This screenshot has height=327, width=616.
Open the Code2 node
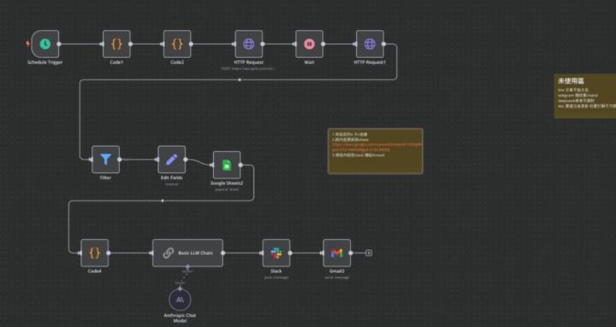(177, 44)
